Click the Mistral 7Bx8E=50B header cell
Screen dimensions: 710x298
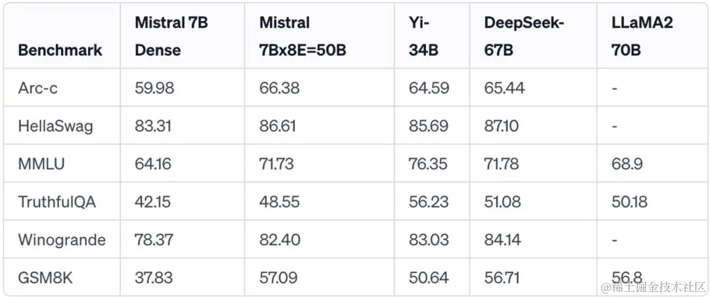click(x=302, y=36)
